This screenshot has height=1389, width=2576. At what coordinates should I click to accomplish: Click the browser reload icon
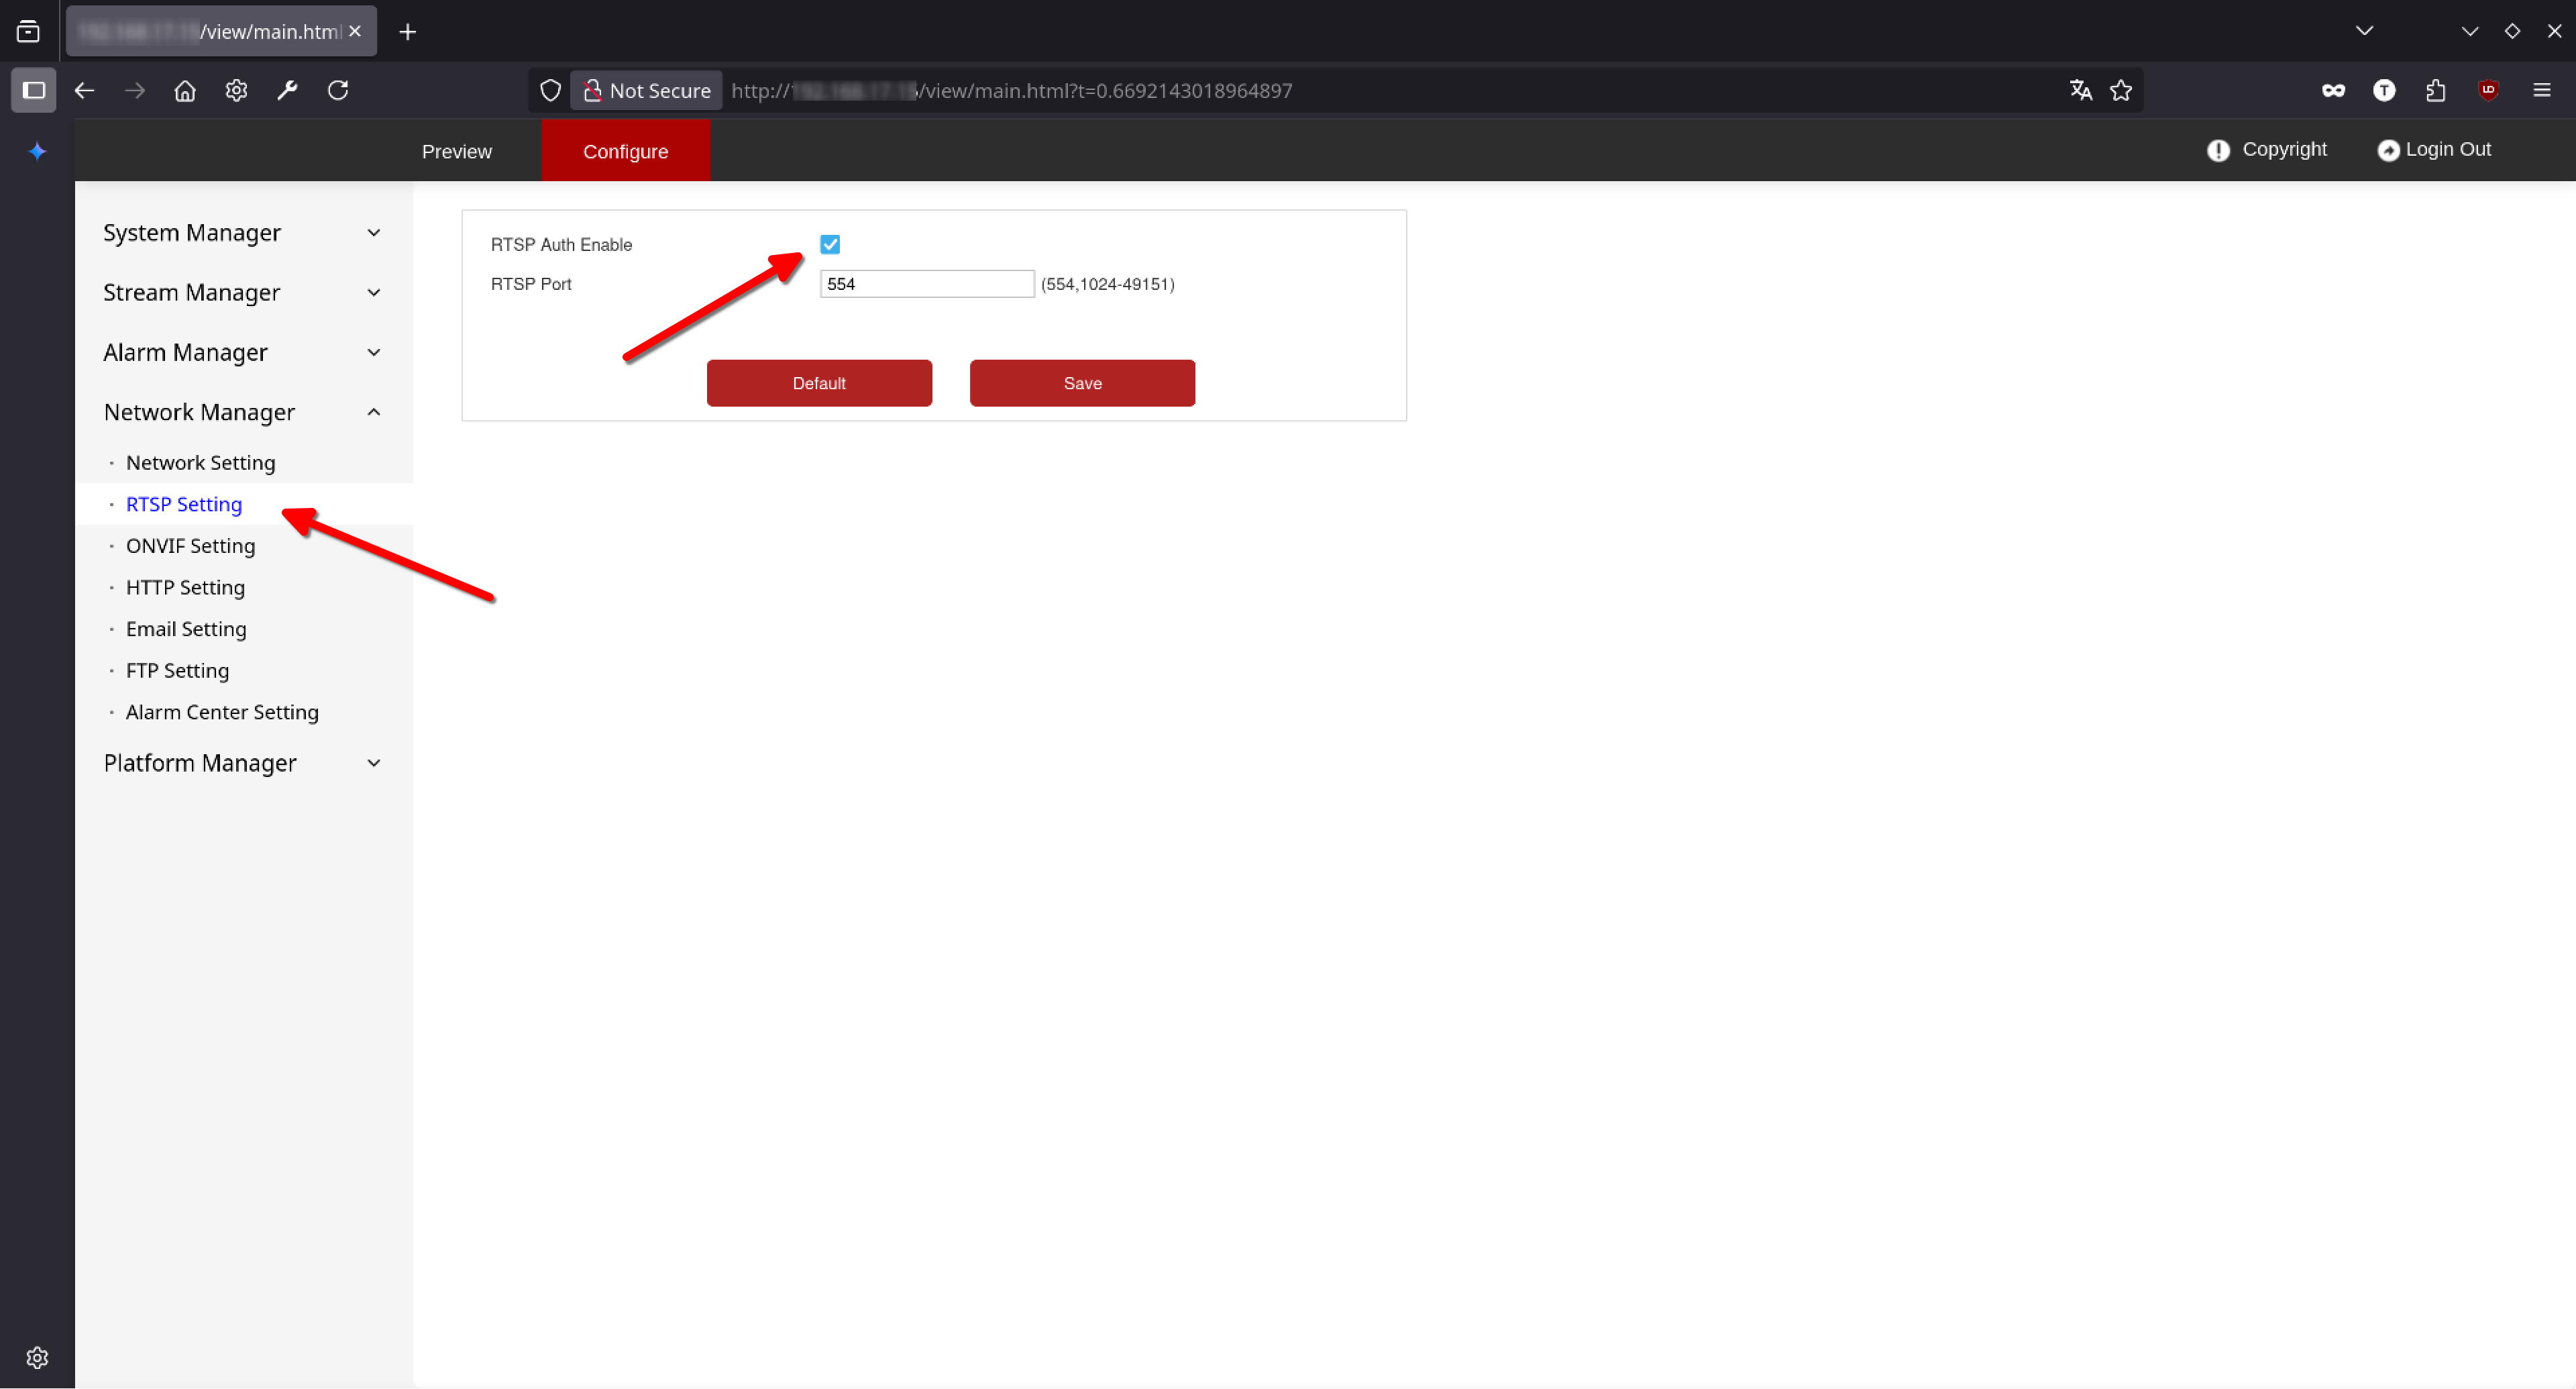coord(338,90)
